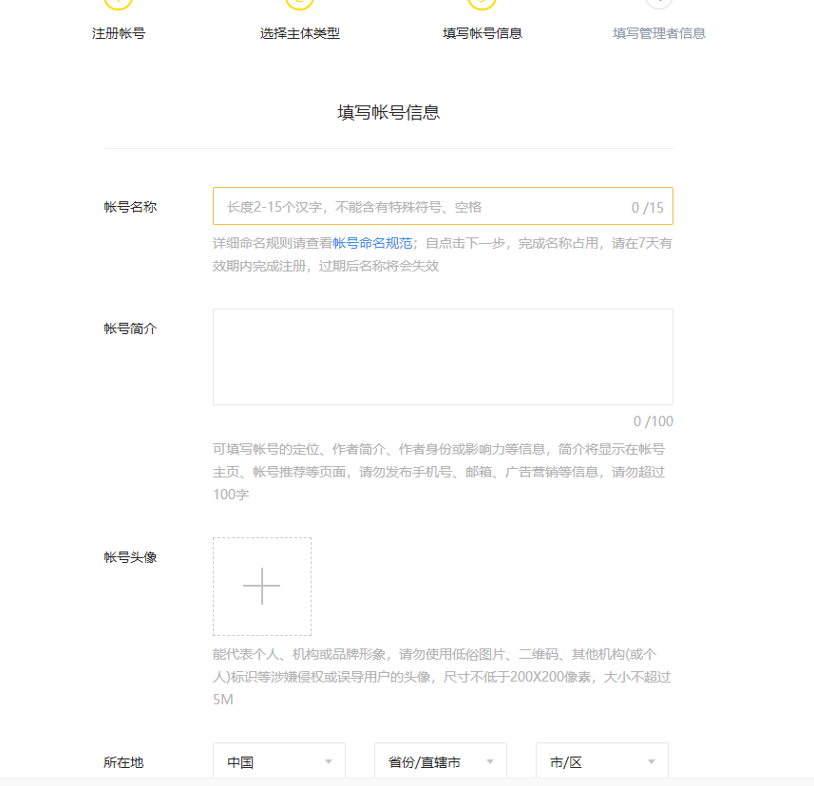The image size is (814, 786).
Task: Go to the 选择主体类型 step
Action: point(300,34)
